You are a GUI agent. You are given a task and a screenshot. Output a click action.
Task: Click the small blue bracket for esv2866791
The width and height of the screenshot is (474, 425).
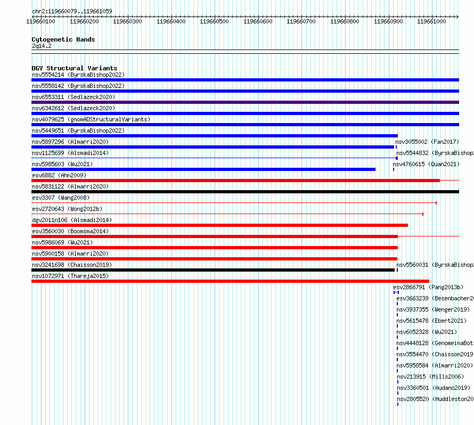[396, 292]
